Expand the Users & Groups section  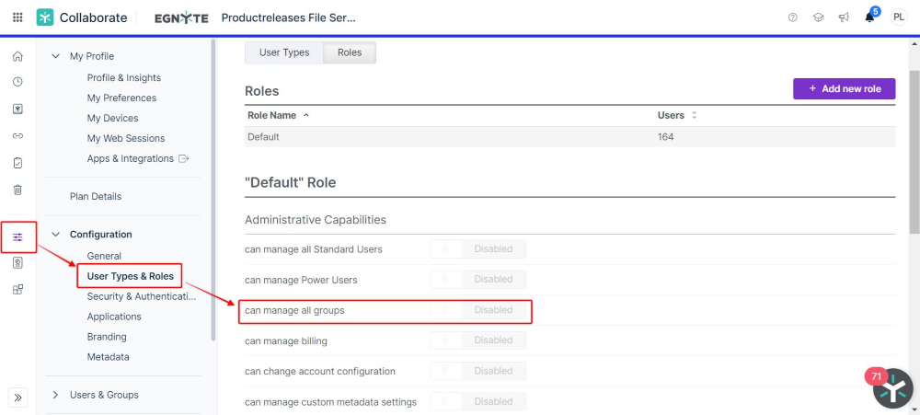[56, 395]
